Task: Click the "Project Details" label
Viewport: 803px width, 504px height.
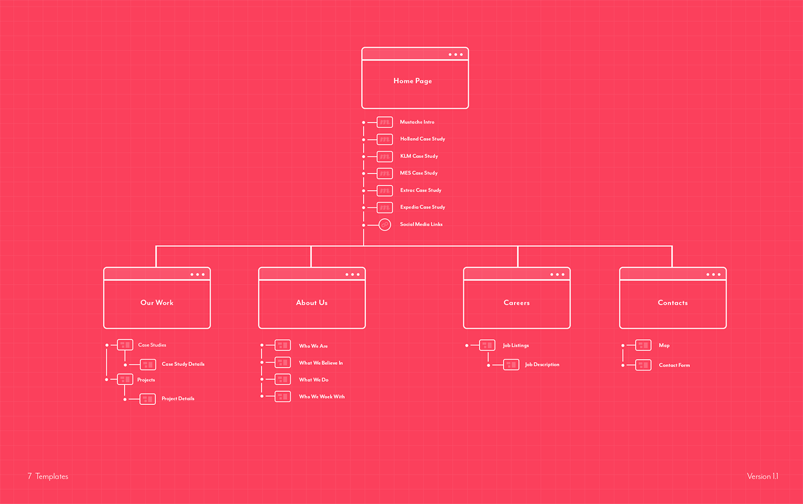Action: (x=178, y=399)
